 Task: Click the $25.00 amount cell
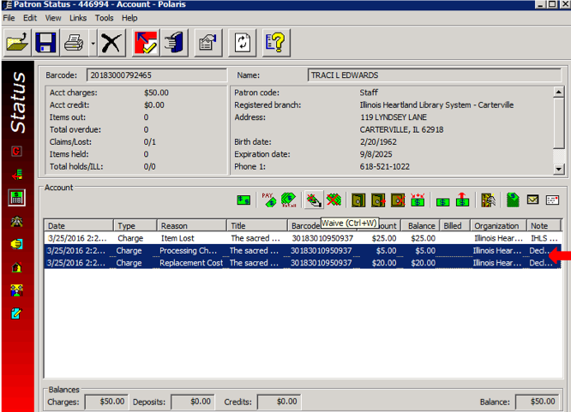point(384,238)
